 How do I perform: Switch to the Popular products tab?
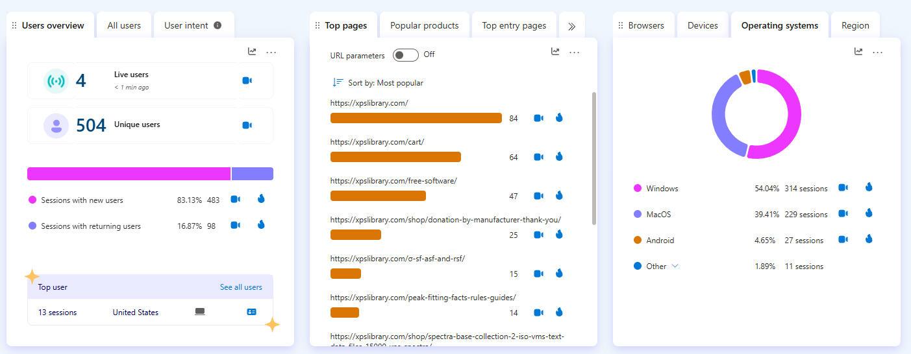424,26
